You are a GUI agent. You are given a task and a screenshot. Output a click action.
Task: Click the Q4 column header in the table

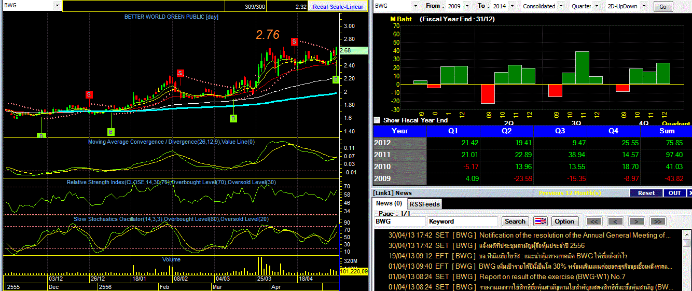click(613, 131)
